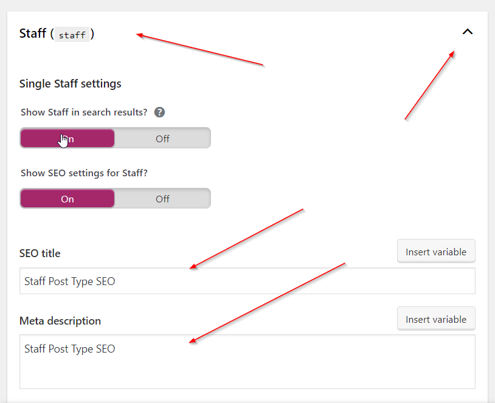Click the Single Staff settings heading

click(x=70, y=84)
